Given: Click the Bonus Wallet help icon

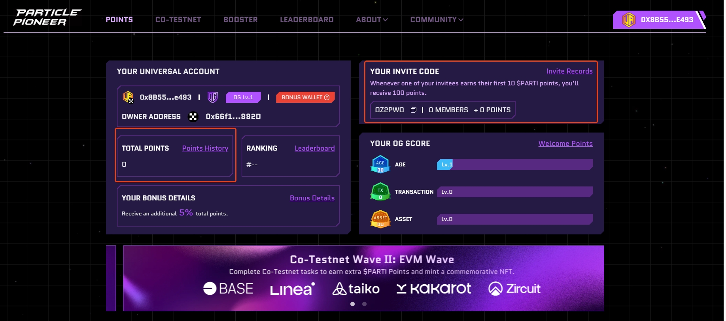Looking at the screenshot, I should click(x=327, y=97).
